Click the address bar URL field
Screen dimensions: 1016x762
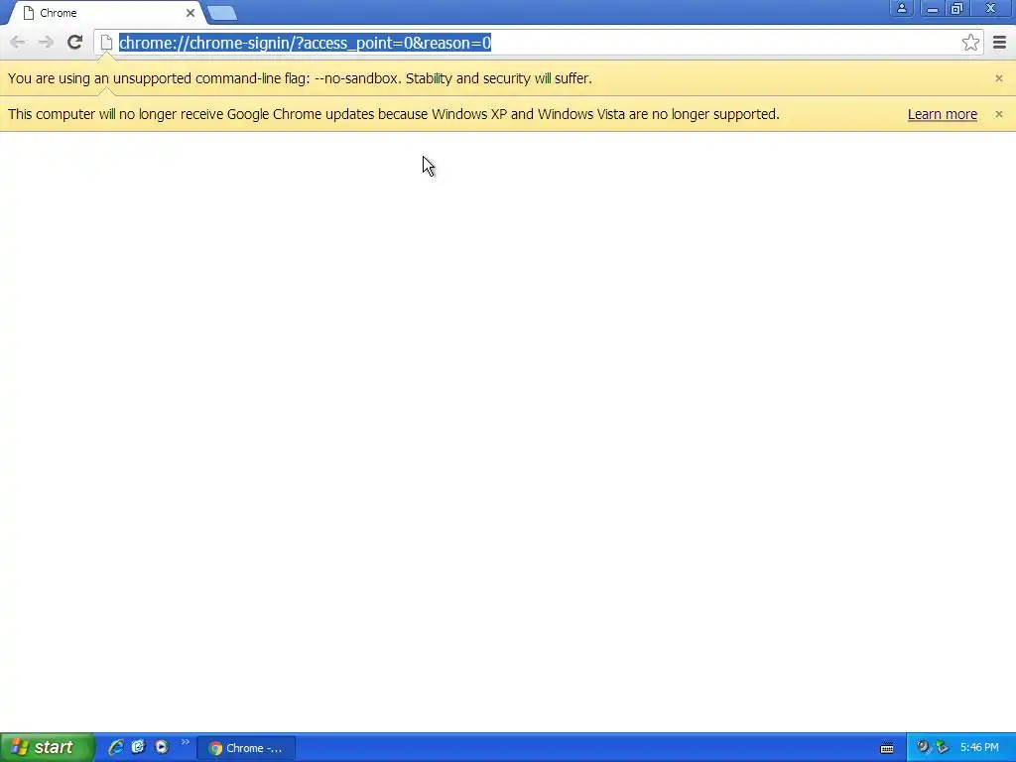(x=538, y=43)
